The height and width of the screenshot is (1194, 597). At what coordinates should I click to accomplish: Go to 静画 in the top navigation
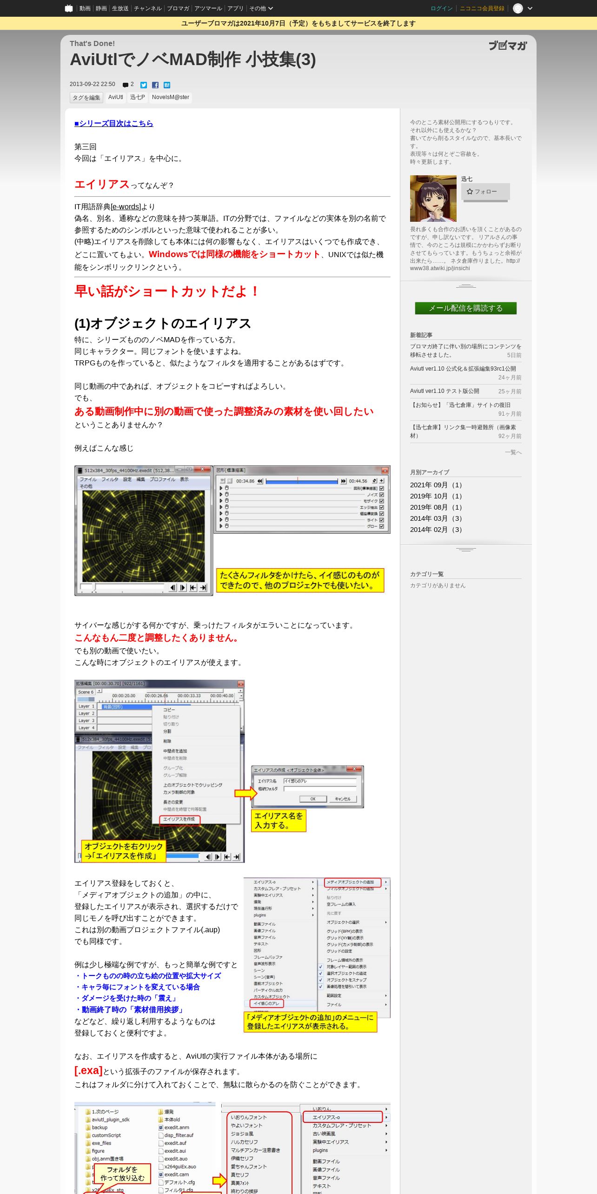(101, 8)
